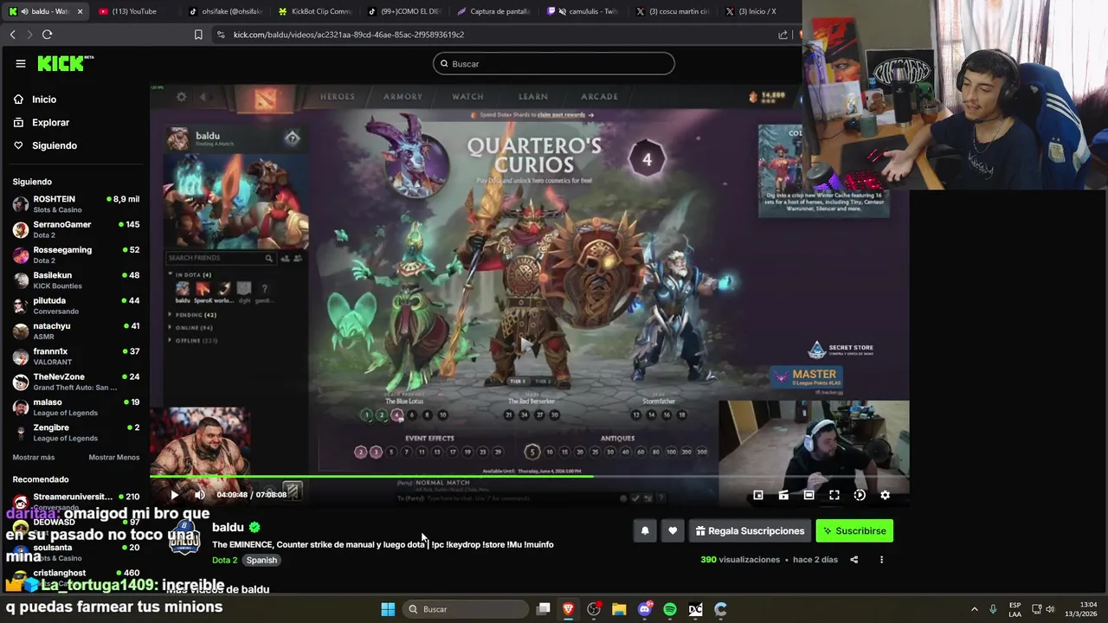Switch to KickBot Clip Comms tab
This screenshot has width=1108, height=623.
pos(313,11)
